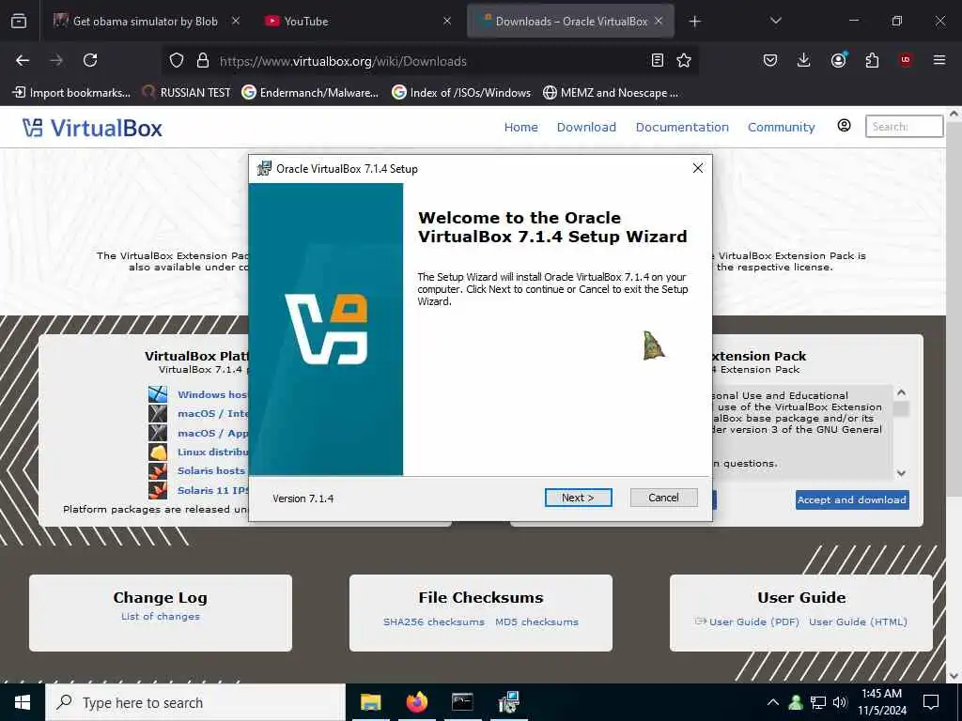962x721 pixels.
Task: Close the Oracle VirtualBox Setup dialog
Action: pyautogui.click(x=698, y=168)
